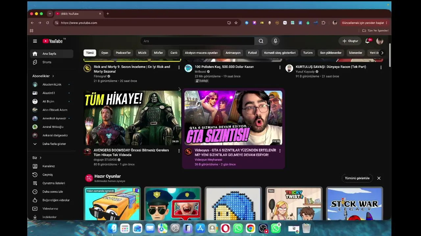Open YouTube notifications bell
This screenshot has width=421, height=236.
[368, 41]
